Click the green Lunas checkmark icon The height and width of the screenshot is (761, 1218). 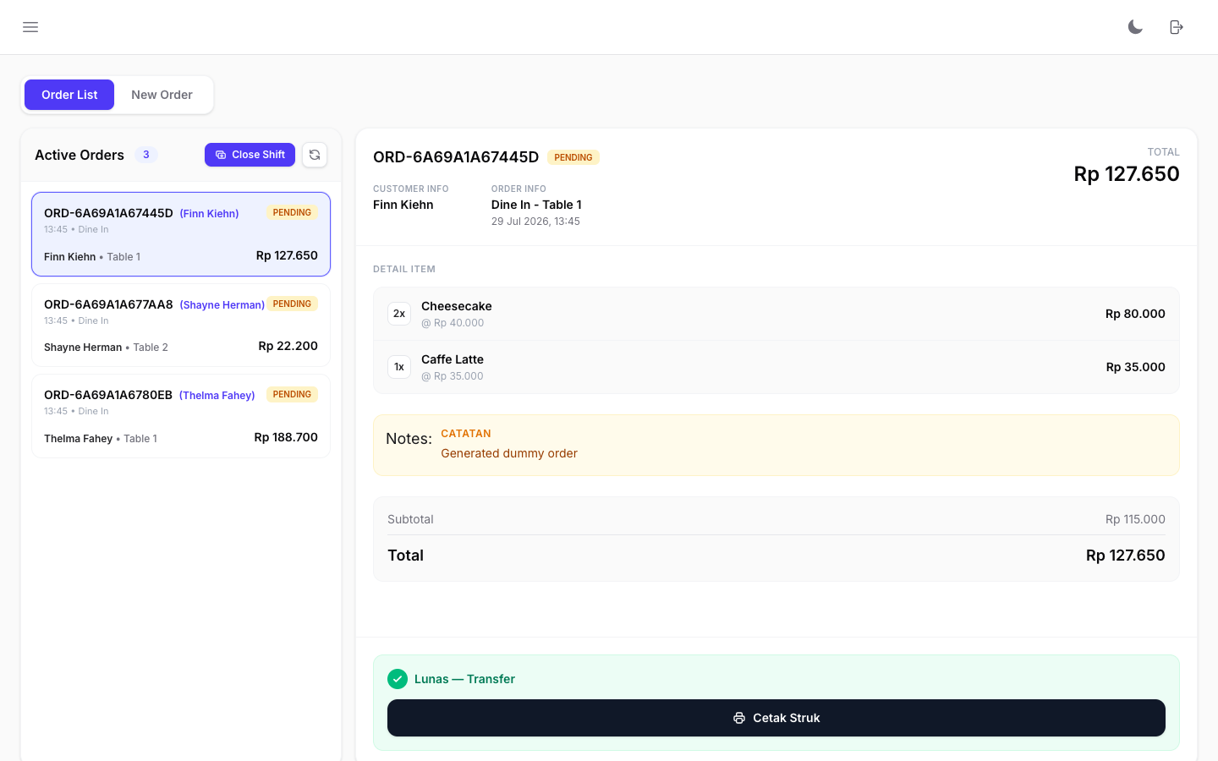398,679
